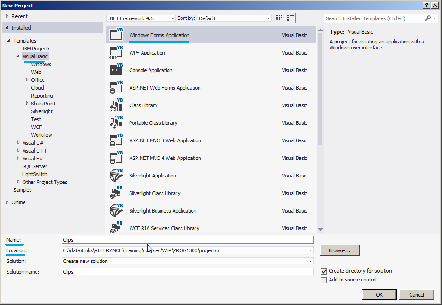Click scroll up arrow of template list
Viewport: 442px width, 305px height.
click(320, 30)
